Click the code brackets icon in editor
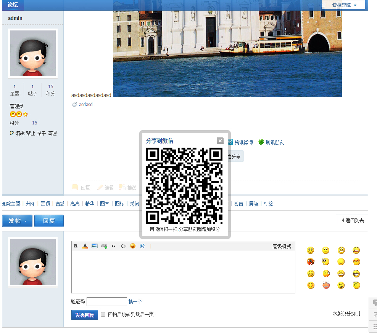This screenshot has width=377, height=333. point(123,246)
